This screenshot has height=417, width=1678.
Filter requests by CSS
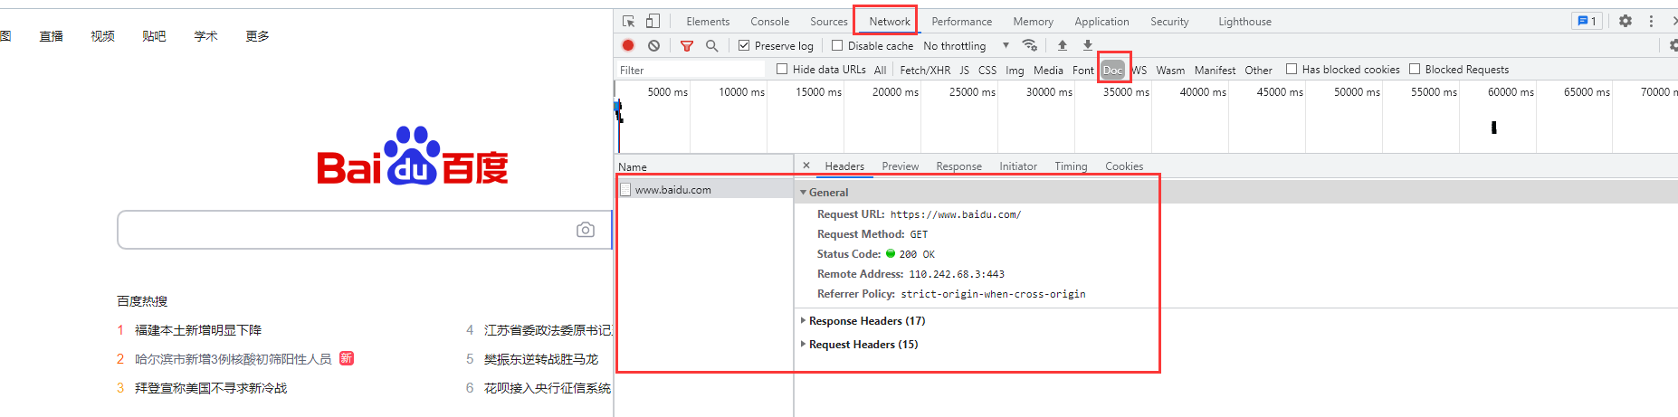(987, 70)
